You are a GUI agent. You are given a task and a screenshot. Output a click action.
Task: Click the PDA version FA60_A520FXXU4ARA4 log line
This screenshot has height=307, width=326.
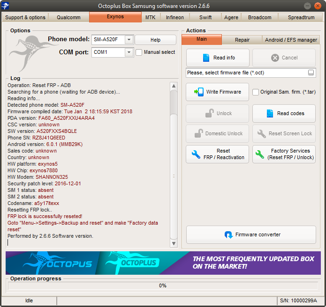(51, 118)
